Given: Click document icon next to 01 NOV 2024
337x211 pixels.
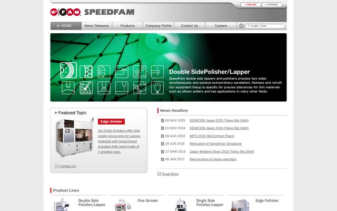Looking at the screenshot, I should (163, 128).
